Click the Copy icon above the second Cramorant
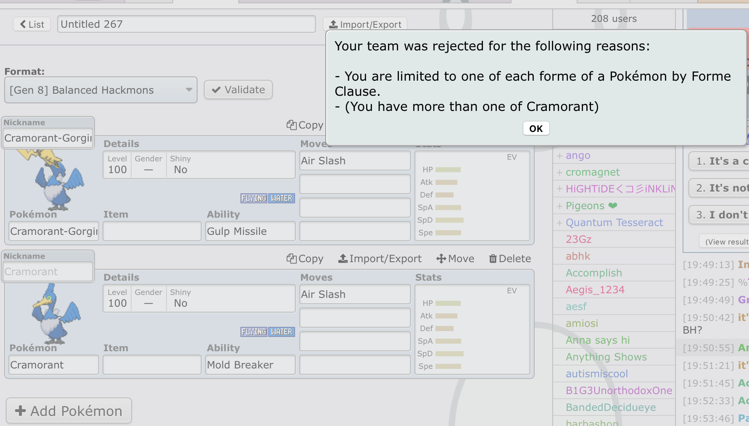Screen dimensions: 749x426 293,258
